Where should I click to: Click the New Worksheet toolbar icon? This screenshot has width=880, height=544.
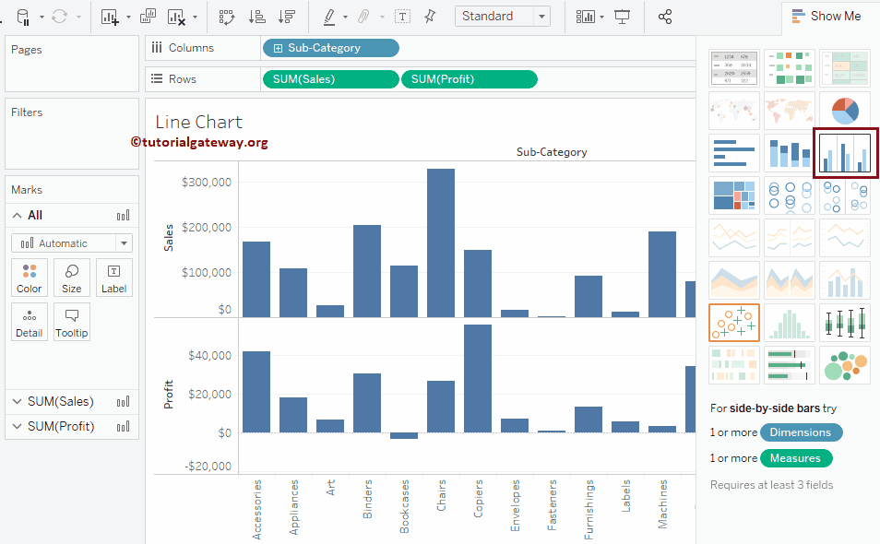(111, 17)
